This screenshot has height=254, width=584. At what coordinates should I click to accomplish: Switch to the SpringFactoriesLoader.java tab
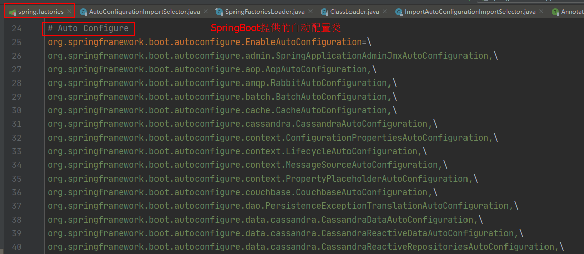point(265,12)
